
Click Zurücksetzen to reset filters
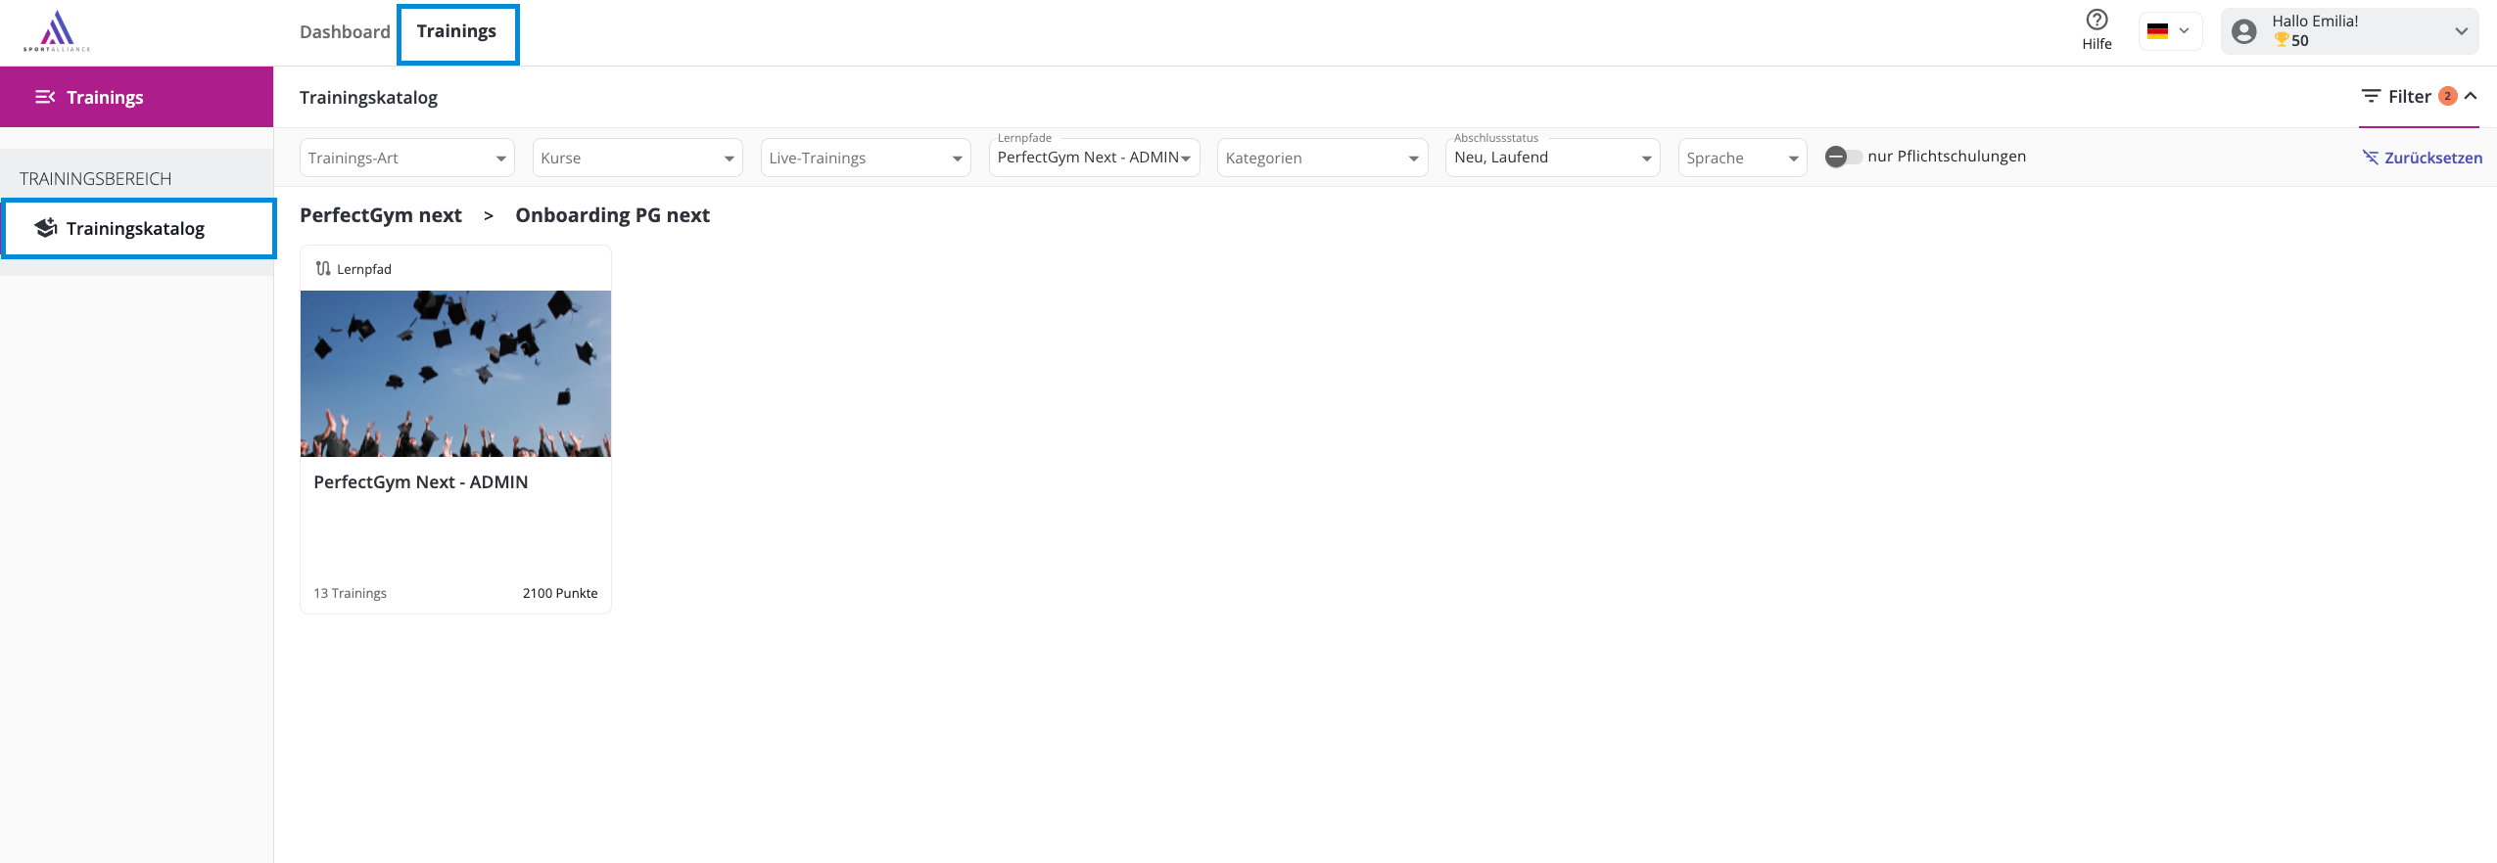click(2432, 158)
